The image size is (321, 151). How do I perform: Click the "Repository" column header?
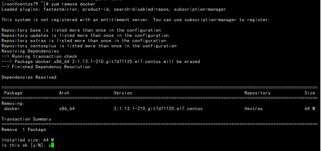click(257, 93)
